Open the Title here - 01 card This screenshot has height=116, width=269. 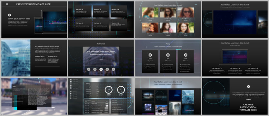(x=83, y=11)
